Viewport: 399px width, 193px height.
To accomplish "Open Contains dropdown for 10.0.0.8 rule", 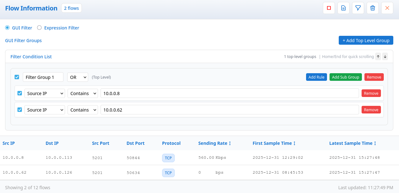I will tap(83, 93).
